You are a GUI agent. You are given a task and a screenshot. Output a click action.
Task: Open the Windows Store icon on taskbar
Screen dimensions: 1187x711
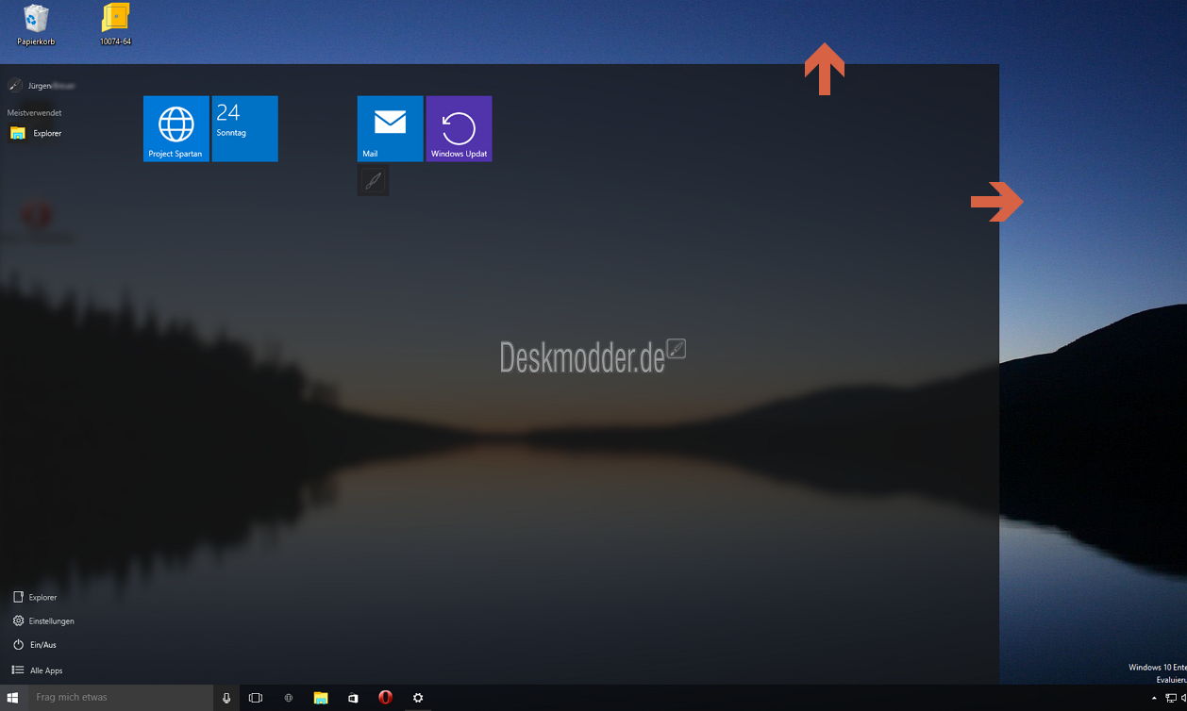pos(353,698)
